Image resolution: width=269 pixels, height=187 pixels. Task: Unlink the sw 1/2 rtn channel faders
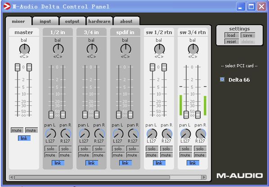click(x=159, y=163)
